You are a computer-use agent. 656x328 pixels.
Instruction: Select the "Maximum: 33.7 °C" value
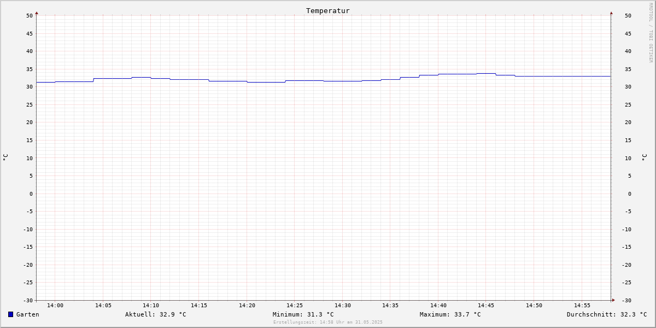pos(450,314)
